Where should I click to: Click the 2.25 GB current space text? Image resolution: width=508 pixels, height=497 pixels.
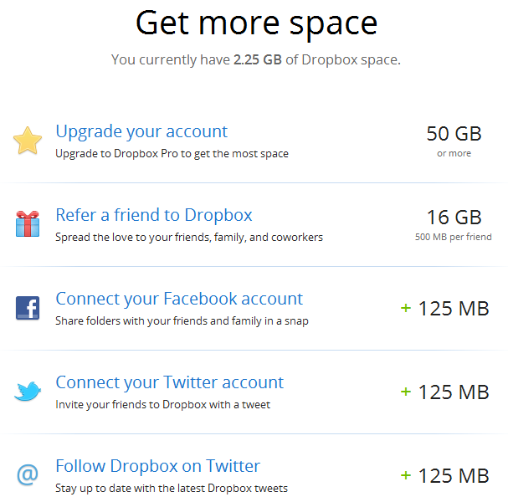tap(257, 60)
